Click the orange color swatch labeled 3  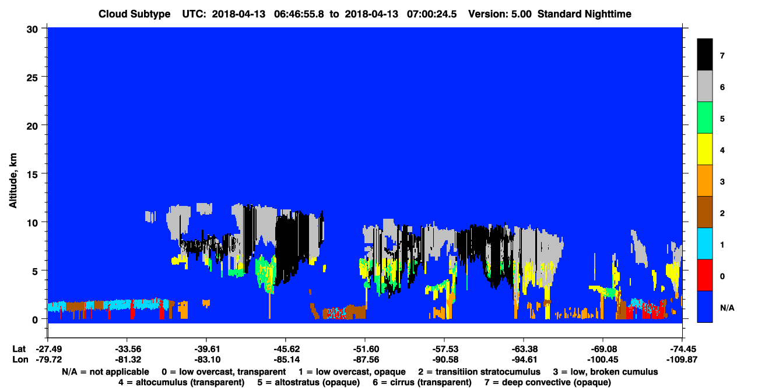(705, 180)
